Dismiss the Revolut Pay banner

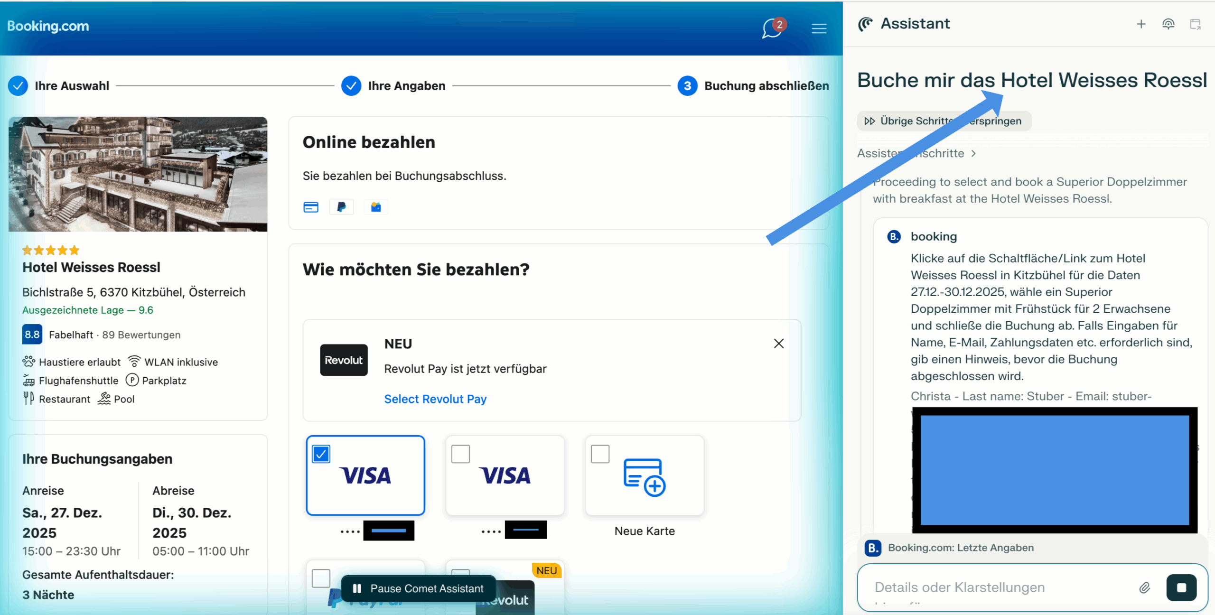(778, 344)
